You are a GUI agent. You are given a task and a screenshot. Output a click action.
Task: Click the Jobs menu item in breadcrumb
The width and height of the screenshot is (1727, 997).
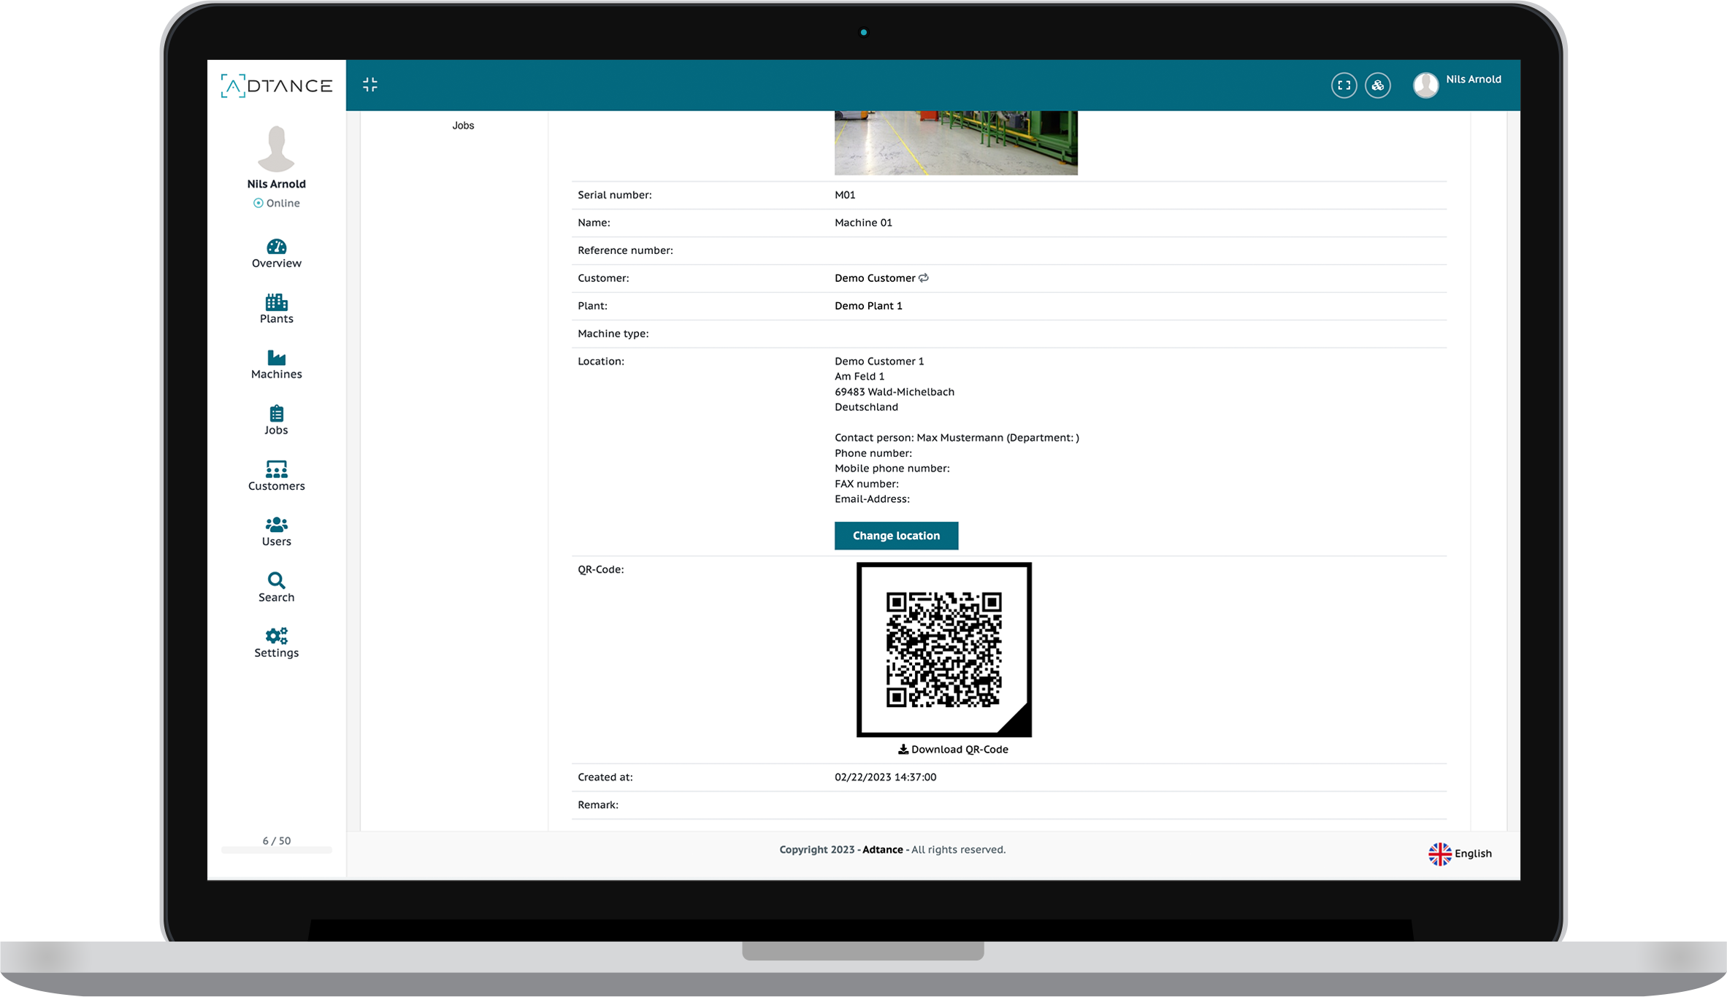tap(462, 125)
